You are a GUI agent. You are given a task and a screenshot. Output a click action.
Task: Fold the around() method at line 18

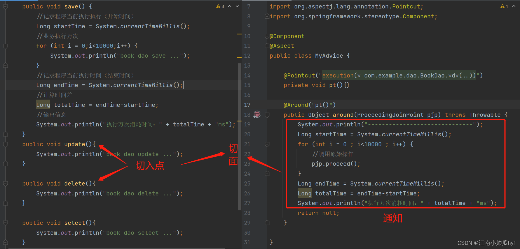click(x=267, y=115)
